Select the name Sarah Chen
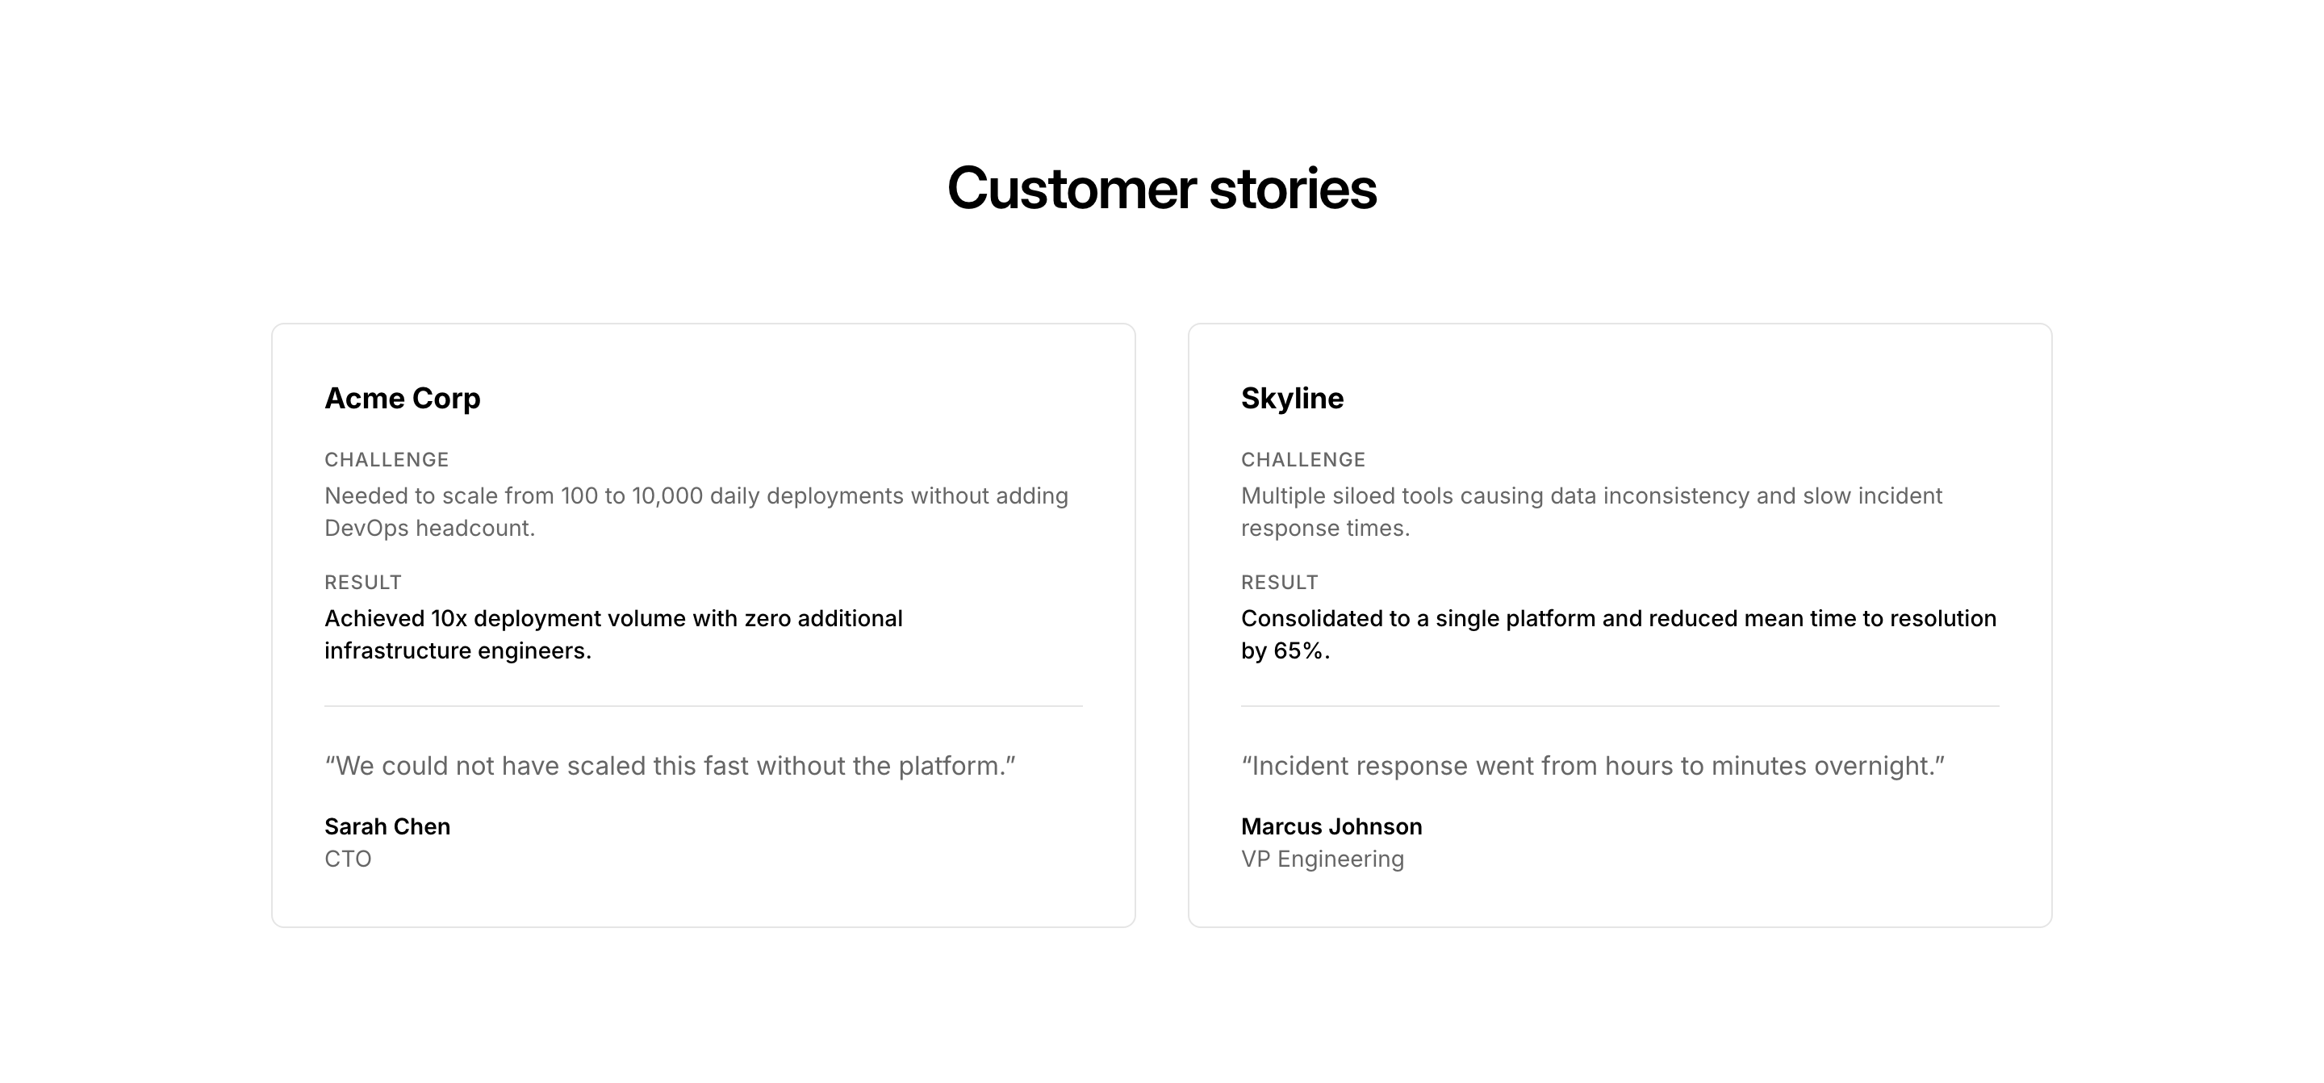This screenshot has width=2324, height=1083. [387, 826]
